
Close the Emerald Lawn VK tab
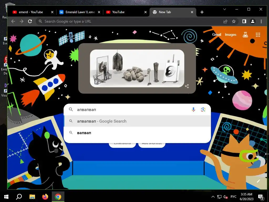point(99,12)
